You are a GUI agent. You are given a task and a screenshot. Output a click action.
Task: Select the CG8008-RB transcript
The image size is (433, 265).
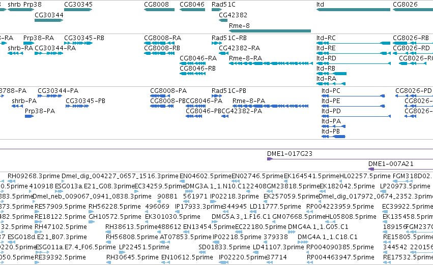(159, 53)
